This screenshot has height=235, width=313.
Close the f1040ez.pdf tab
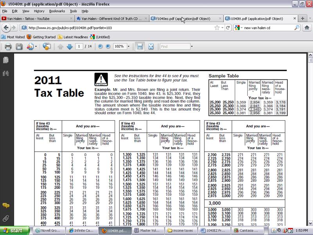[220, 18]
